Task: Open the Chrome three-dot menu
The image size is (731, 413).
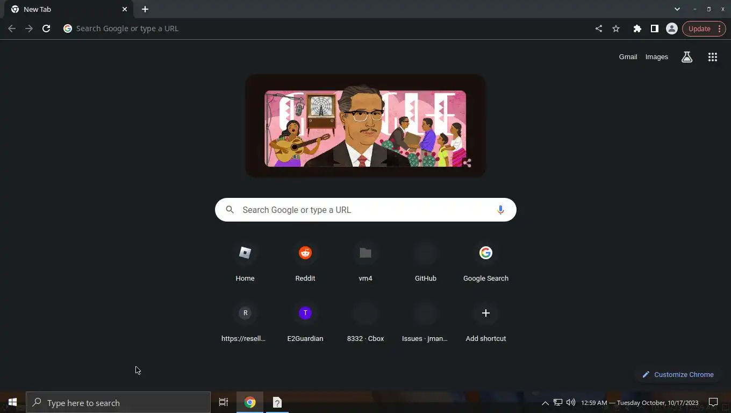Action: click(x=720, y=29)
